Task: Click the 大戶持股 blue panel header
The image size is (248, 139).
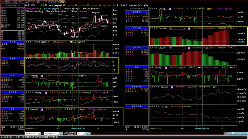Action: coord(137,28)
